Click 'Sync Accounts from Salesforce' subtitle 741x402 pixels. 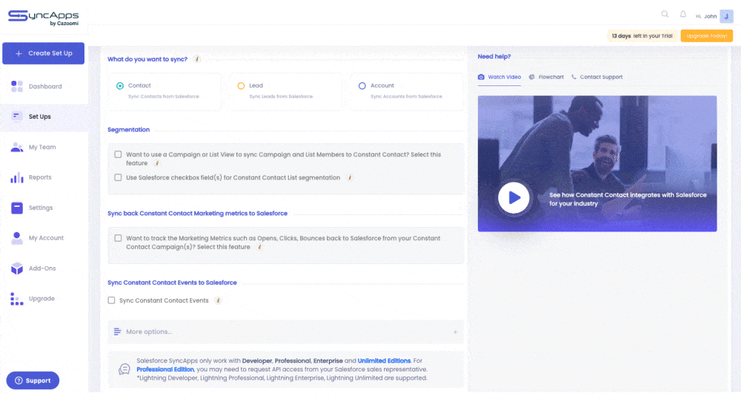(x=406, y=96)
